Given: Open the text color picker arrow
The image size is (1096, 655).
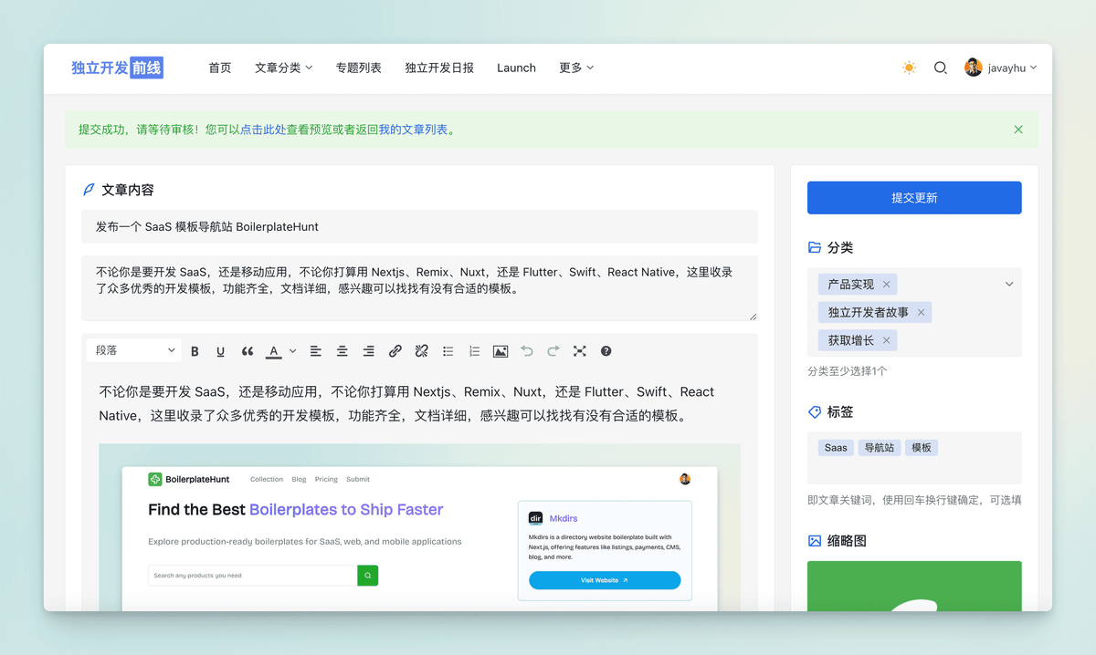Looking at the screenshot, I should (292, 351).
